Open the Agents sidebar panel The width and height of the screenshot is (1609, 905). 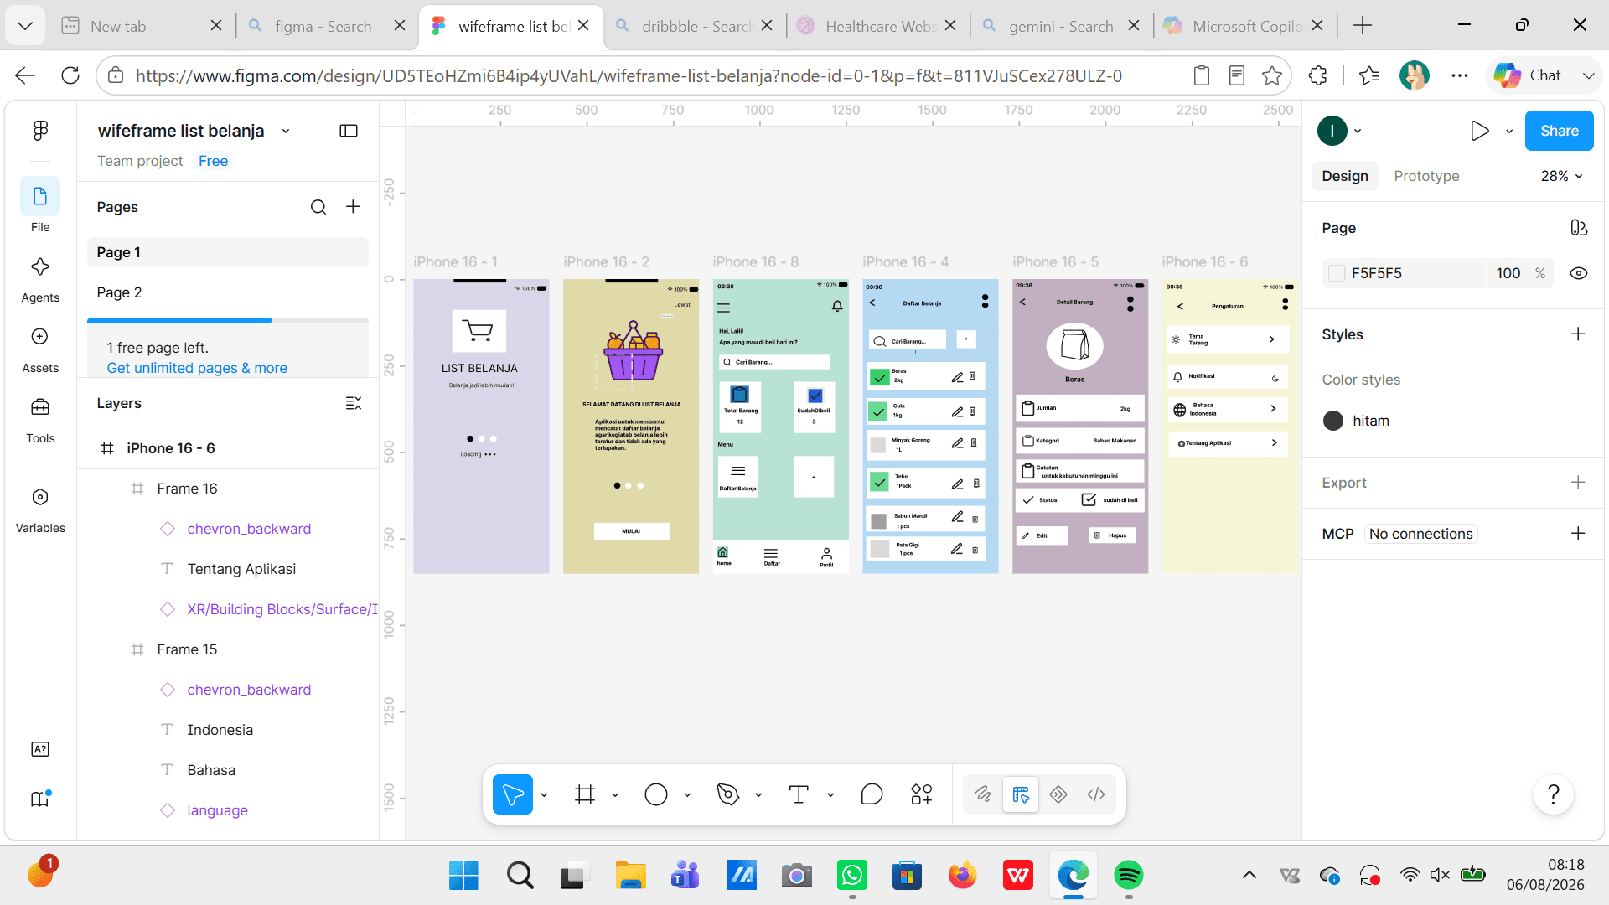coord(40,279)
